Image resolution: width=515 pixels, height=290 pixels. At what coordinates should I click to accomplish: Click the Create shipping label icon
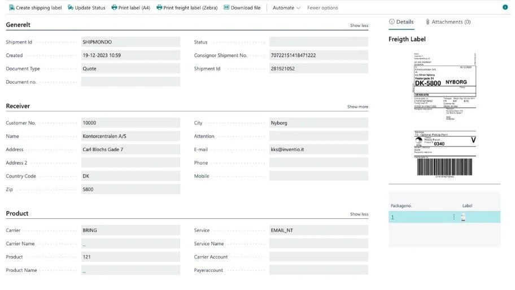(x=11, y=7)
